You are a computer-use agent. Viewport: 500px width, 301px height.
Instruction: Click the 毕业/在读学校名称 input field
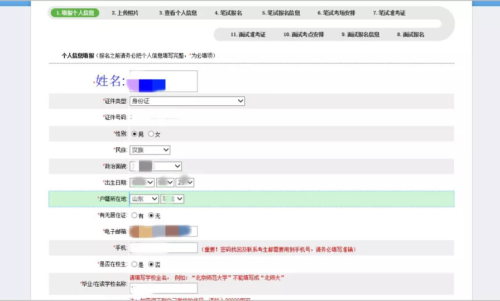tap(164, 288)
